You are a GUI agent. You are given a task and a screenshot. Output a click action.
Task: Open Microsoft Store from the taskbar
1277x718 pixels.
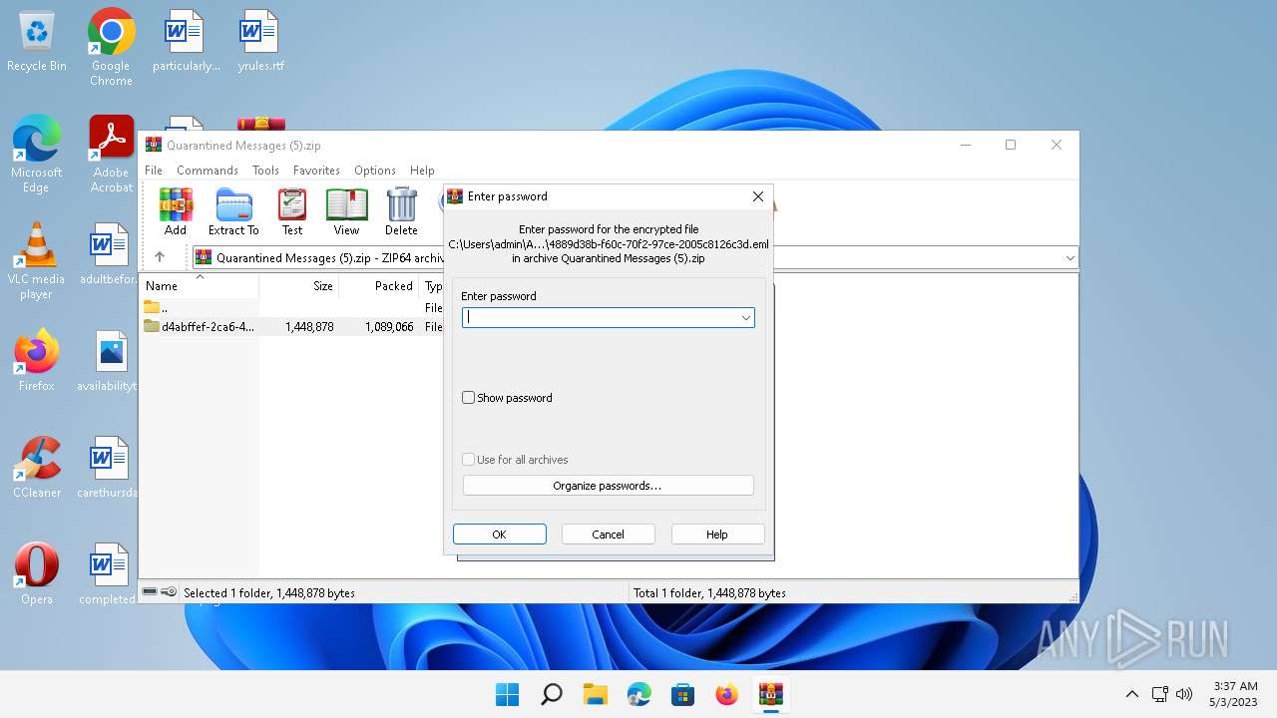[x=682, y=694]
